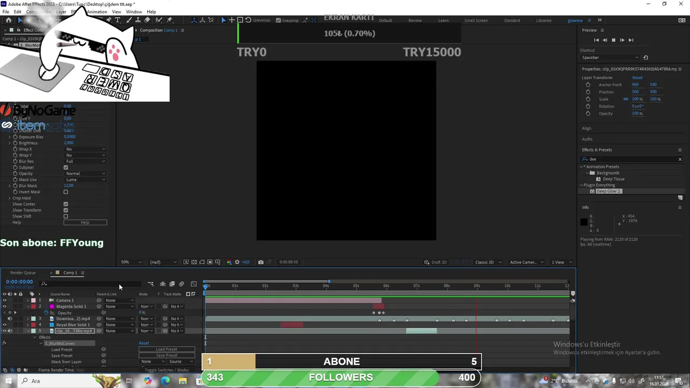Select the Roto Brush tool
690x388 pixels.
tap(159, 20)
